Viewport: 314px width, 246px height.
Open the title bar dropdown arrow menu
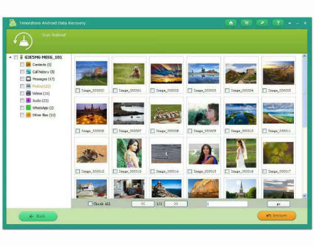click(290, 23)
